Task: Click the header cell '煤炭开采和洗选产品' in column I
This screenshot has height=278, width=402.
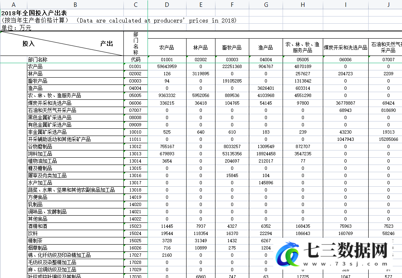Action: pos(346,47)
